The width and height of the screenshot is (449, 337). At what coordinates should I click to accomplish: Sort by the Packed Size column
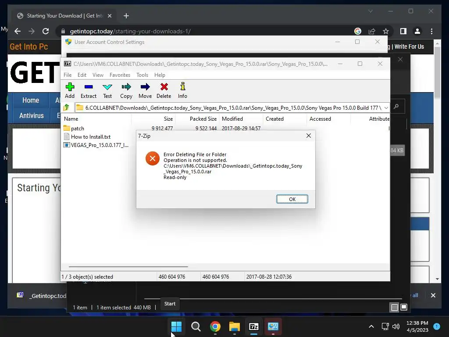203,118
